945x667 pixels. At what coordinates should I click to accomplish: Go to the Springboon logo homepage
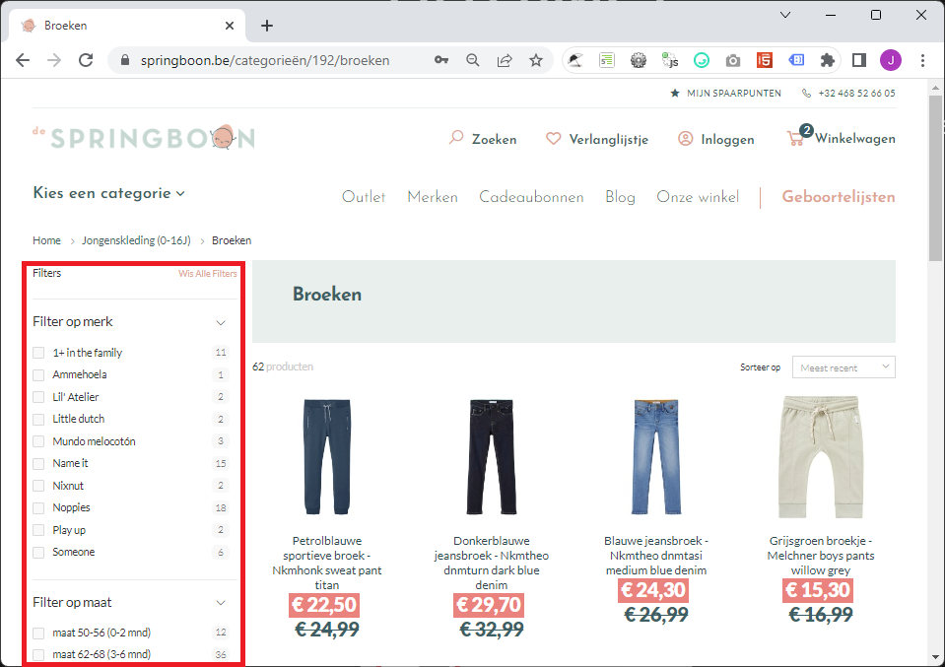point(144,137)
